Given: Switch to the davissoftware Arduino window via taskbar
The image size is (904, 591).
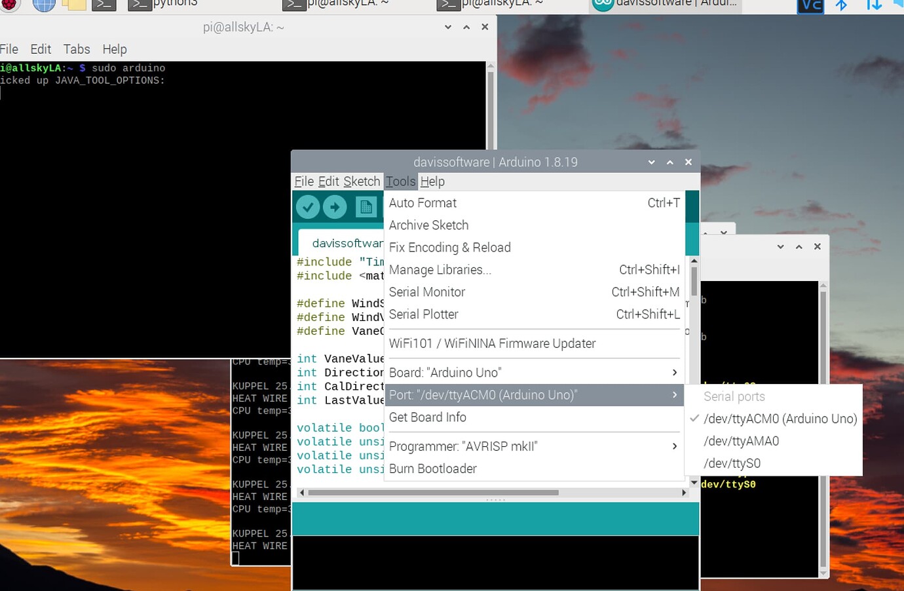Looking at the screenshot, I should [x=665, y=5].
